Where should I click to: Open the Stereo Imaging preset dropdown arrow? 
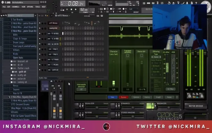[x=119, y=115]
